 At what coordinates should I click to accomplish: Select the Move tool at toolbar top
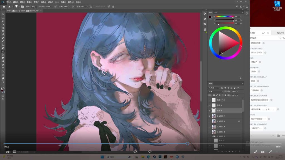point(3,14)
